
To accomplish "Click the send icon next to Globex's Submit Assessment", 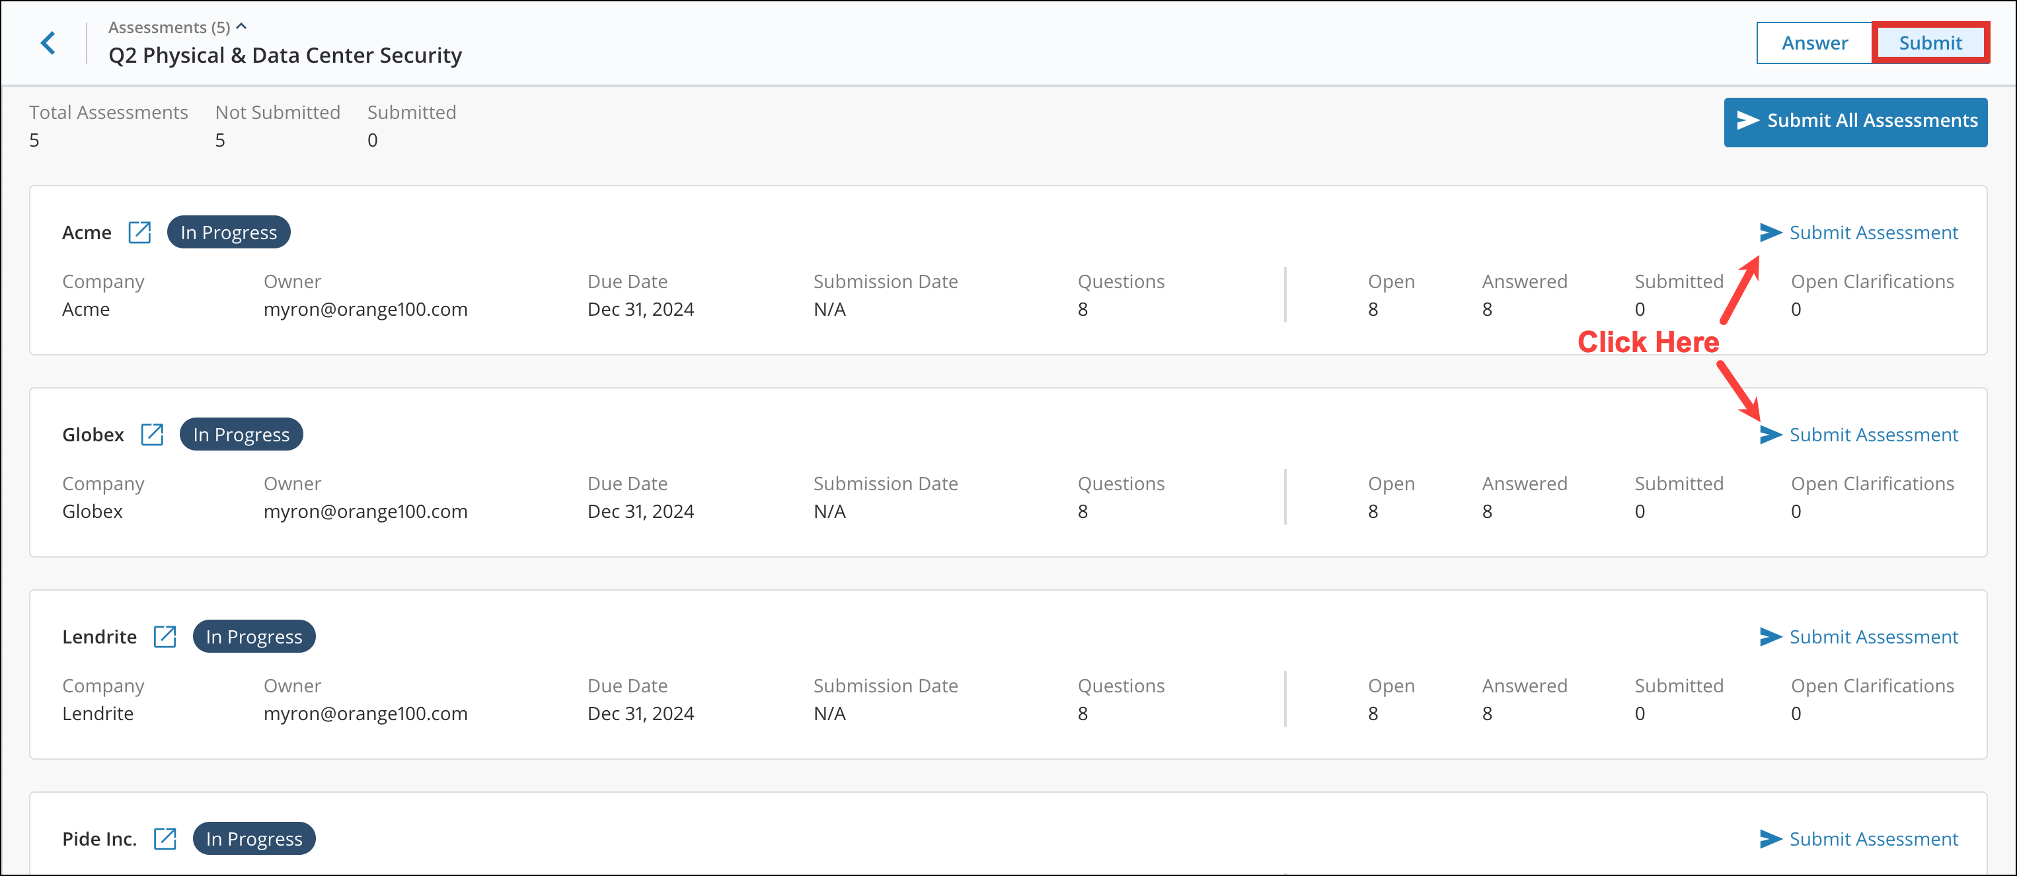I will 1770,435.
